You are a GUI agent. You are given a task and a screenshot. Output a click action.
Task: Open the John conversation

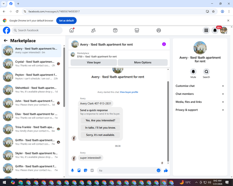coord(31,103)
